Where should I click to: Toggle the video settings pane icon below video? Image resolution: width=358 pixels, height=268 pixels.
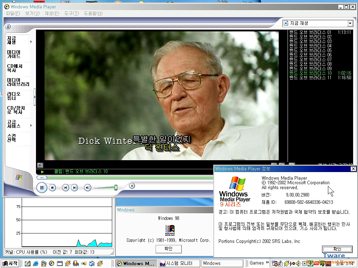point(40,165)
